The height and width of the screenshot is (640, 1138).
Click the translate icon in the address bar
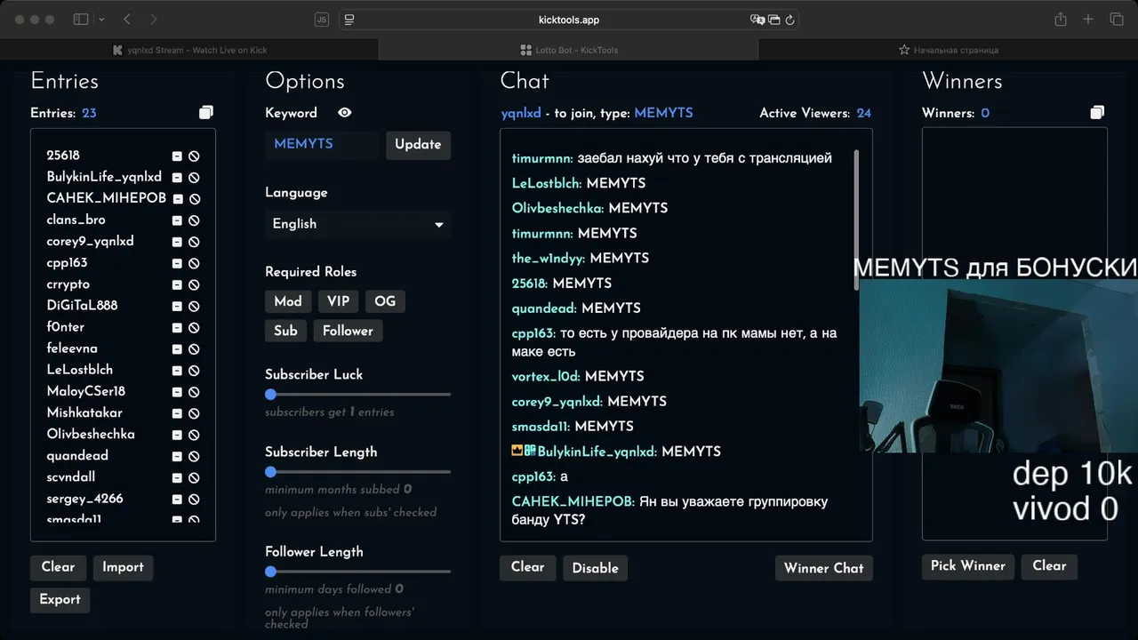tap(757, 20)
